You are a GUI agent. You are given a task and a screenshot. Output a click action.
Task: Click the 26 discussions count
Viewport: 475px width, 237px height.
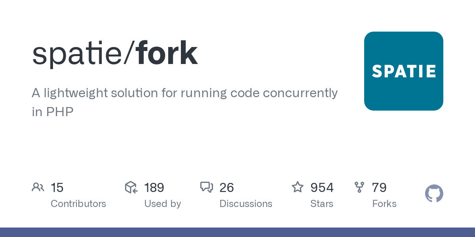point(227,188)
